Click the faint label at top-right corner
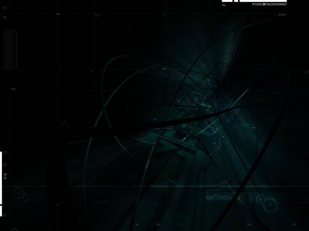 (x=282, y=15)
